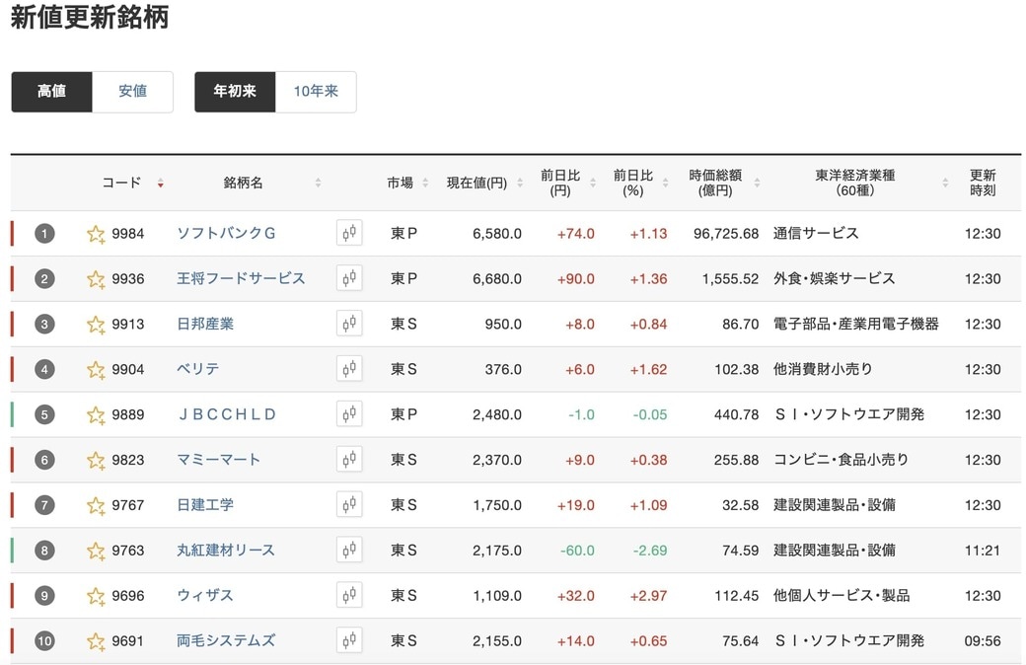Add マミーマート to watchlist star

click(96, 460)
